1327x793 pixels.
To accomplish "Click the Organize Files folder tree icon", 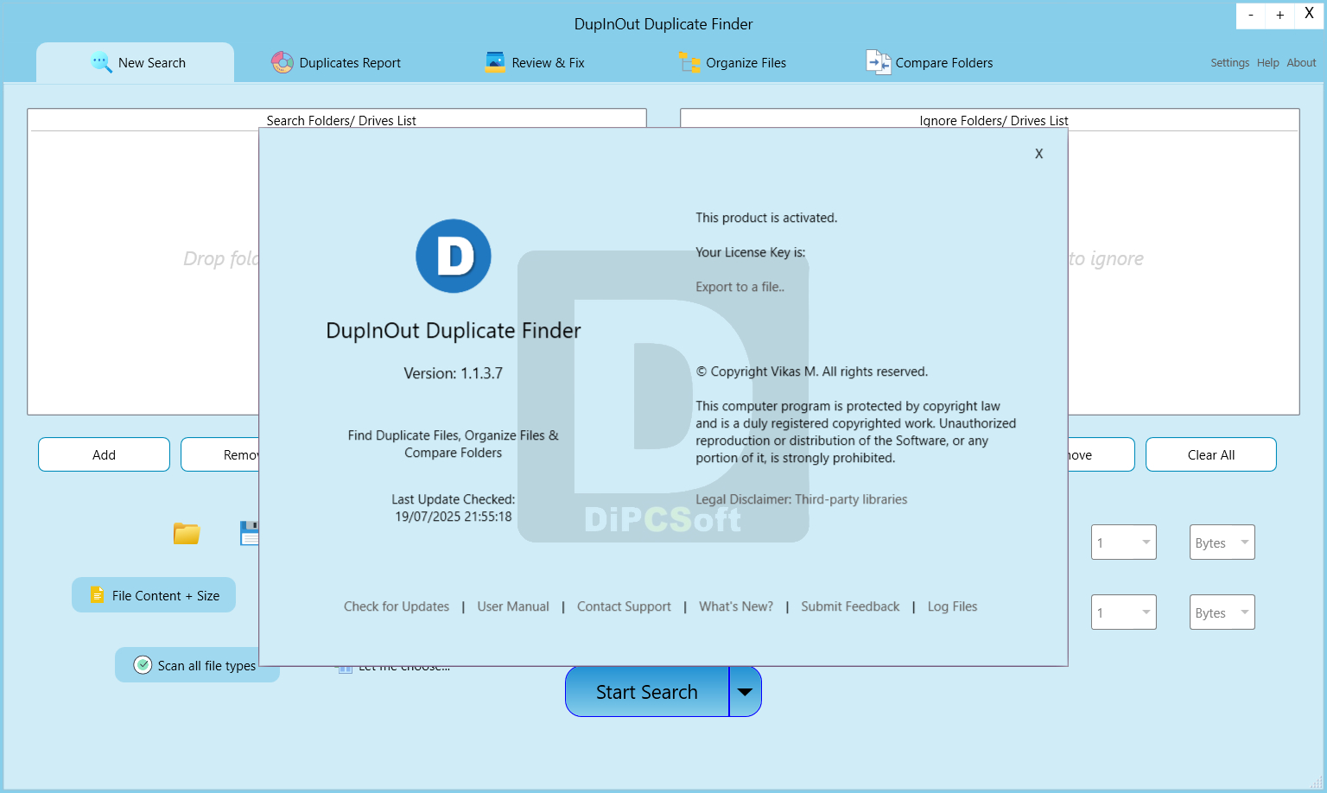I will point(689,62).
